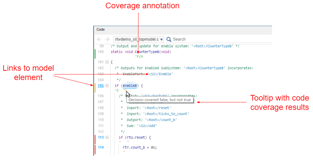The width and height of the screenshot is (313, 162).
Task: Follow the '<S2>/Enable' model link
Action: pos(160,74)
